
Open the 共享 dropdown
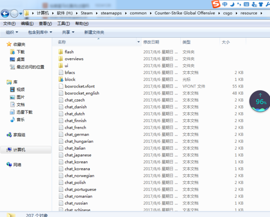coord(68,32)
